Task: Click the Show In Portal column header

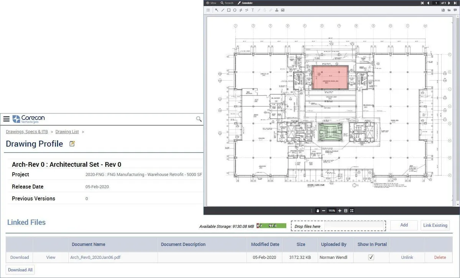Action: click(372, 244)
